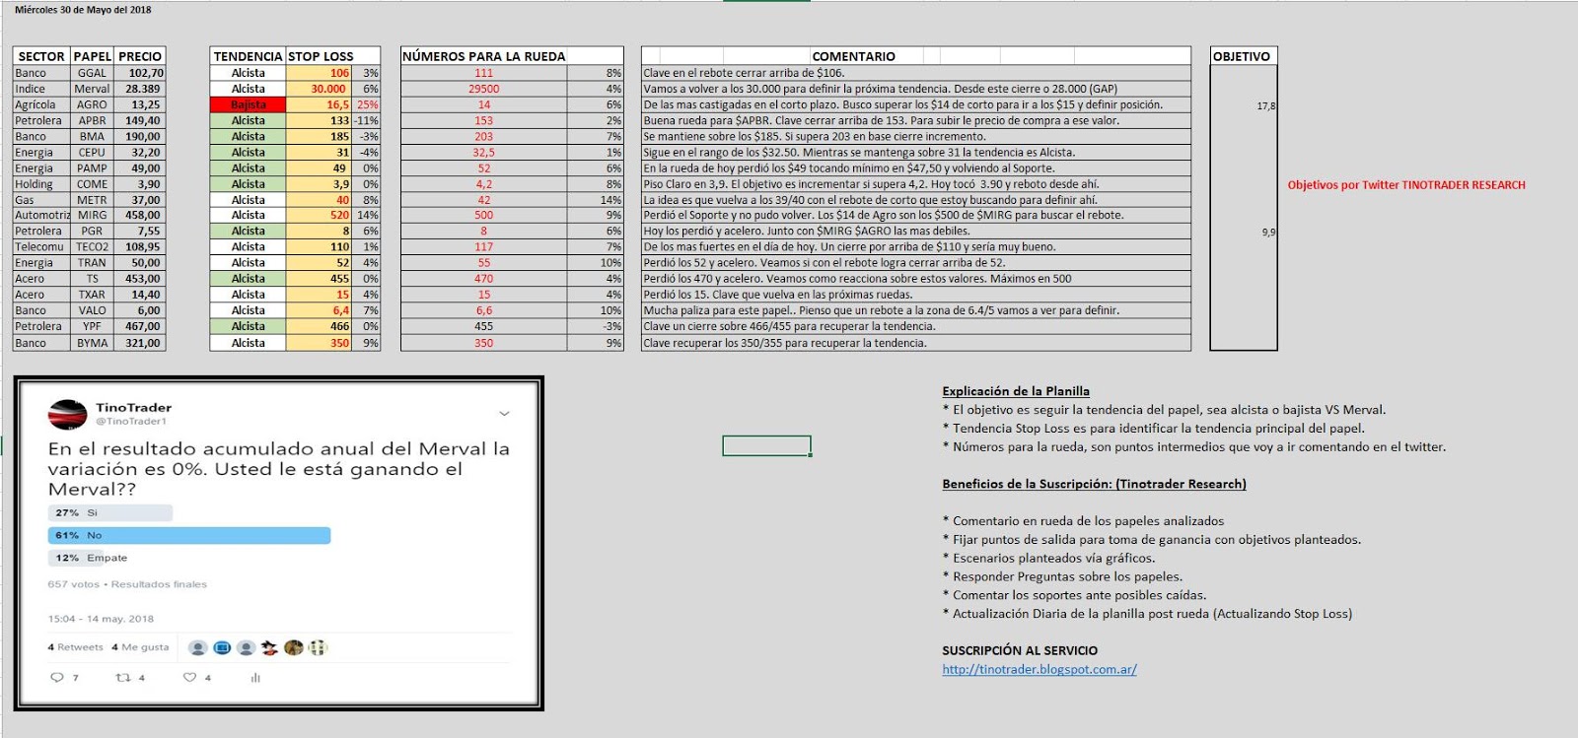Click the empty selected cell with green border

click(766, 446)
